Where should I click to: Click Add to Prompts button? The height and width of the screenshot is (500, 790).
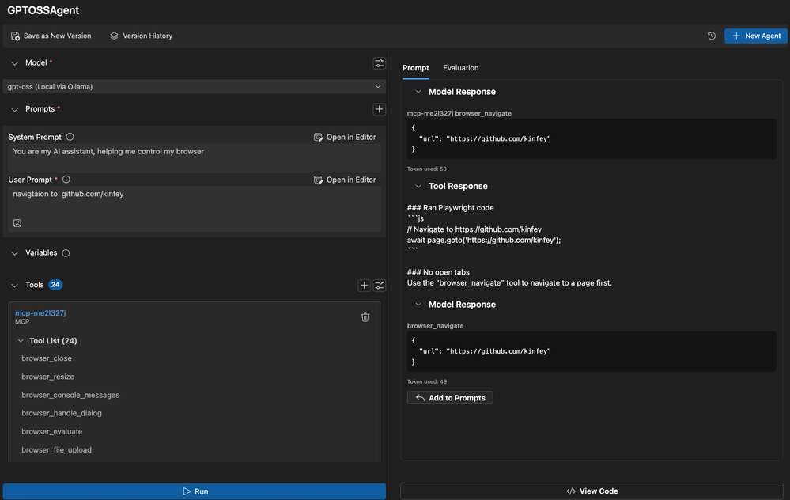tap(450, 398)
